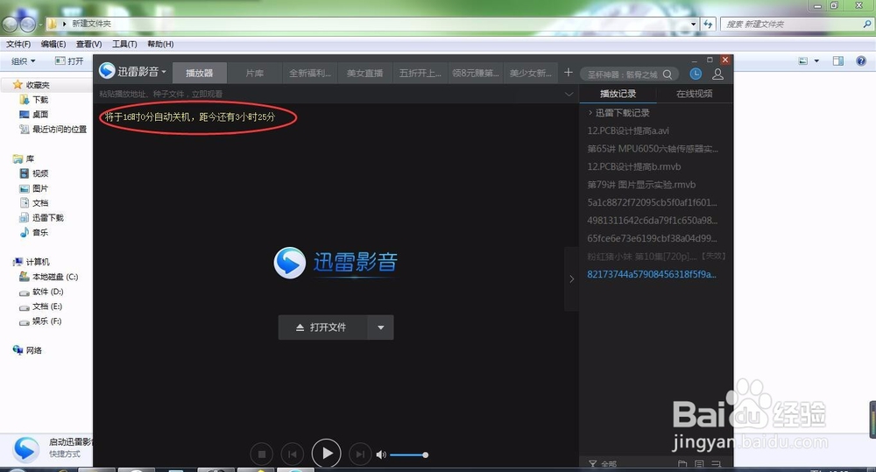876x472 pixels.
Task: Open 下载 in Explorer favorites
Action: [x=34, y=100]
